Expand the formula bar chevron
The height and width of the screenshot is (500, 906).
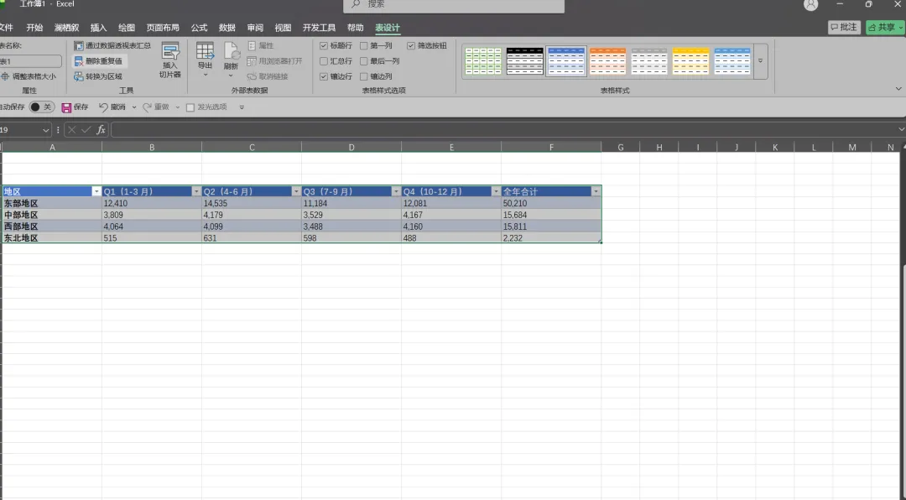point(901,129)
